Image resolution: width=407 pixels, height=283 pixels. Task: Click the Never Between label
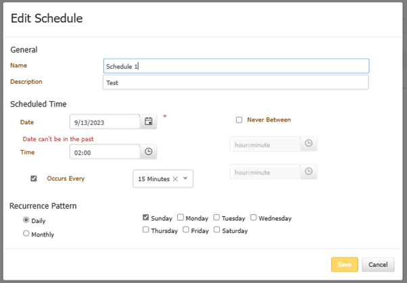pos(269,120)
